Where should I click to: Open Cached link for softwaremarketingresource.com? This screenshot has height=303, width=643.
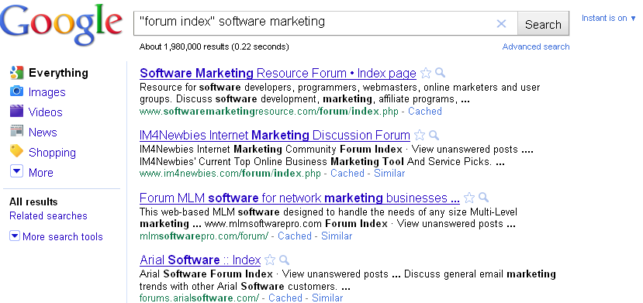pos(425,112)
